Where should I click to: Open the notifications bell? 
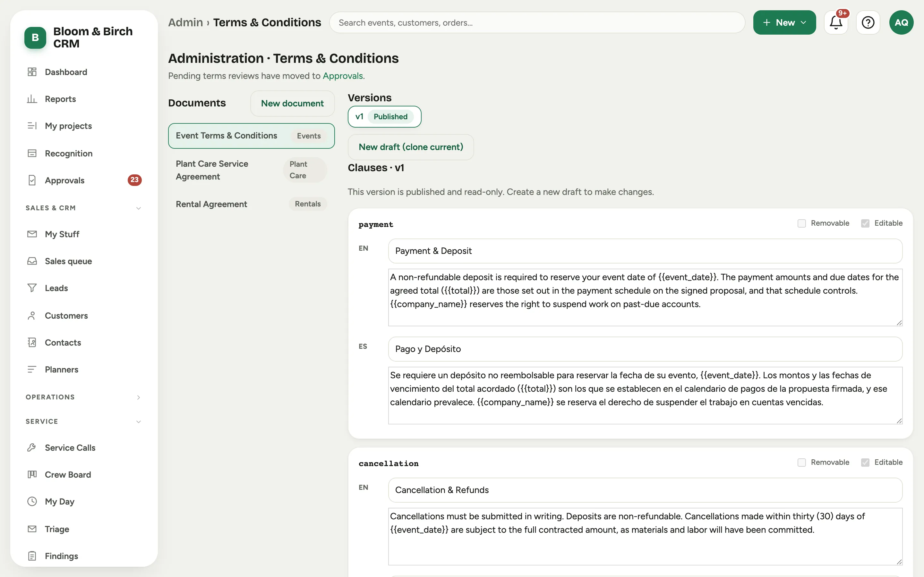click(836, 22)
